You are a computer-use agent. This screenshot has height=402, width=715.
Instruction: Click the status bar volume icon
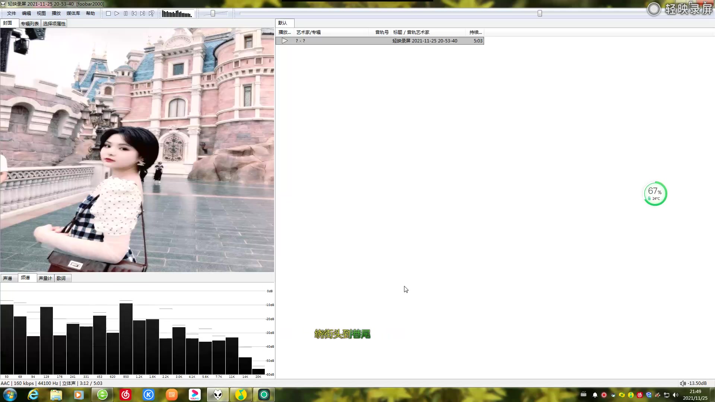pyautogui.click(x=683, y=383)
